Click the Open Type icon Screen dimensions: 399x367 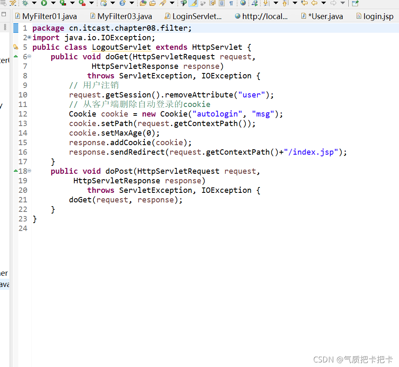coord(143,3)
